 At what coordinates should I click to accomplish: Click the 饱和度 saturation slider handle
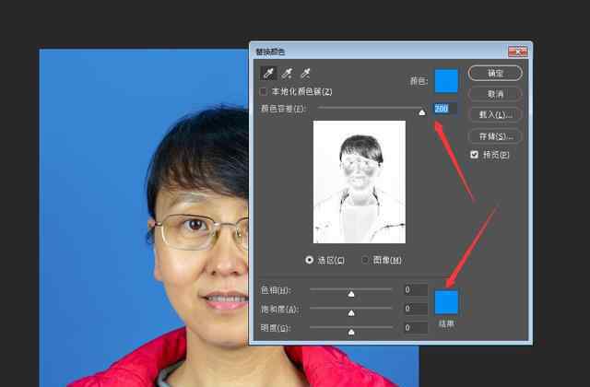click(x=351, y=311)
